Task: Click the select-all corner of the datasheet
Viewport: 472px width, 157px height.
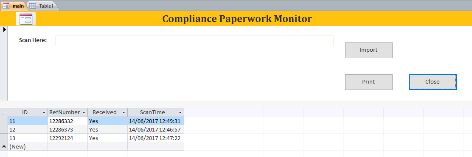Action: click(4, 112)
